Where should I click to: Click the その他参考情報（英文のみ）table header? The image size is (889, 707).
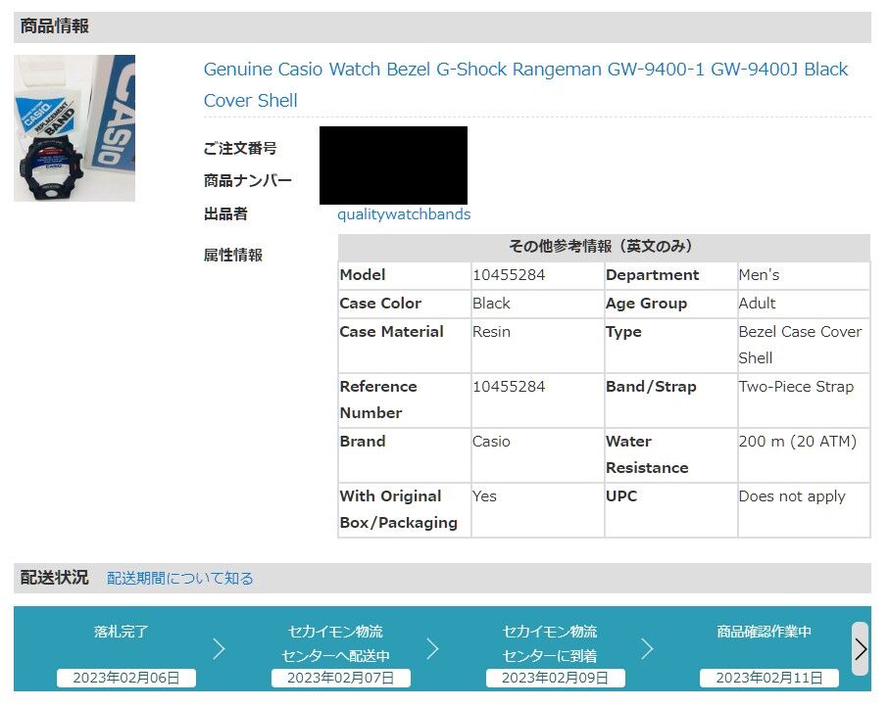(x=604, y=247)
